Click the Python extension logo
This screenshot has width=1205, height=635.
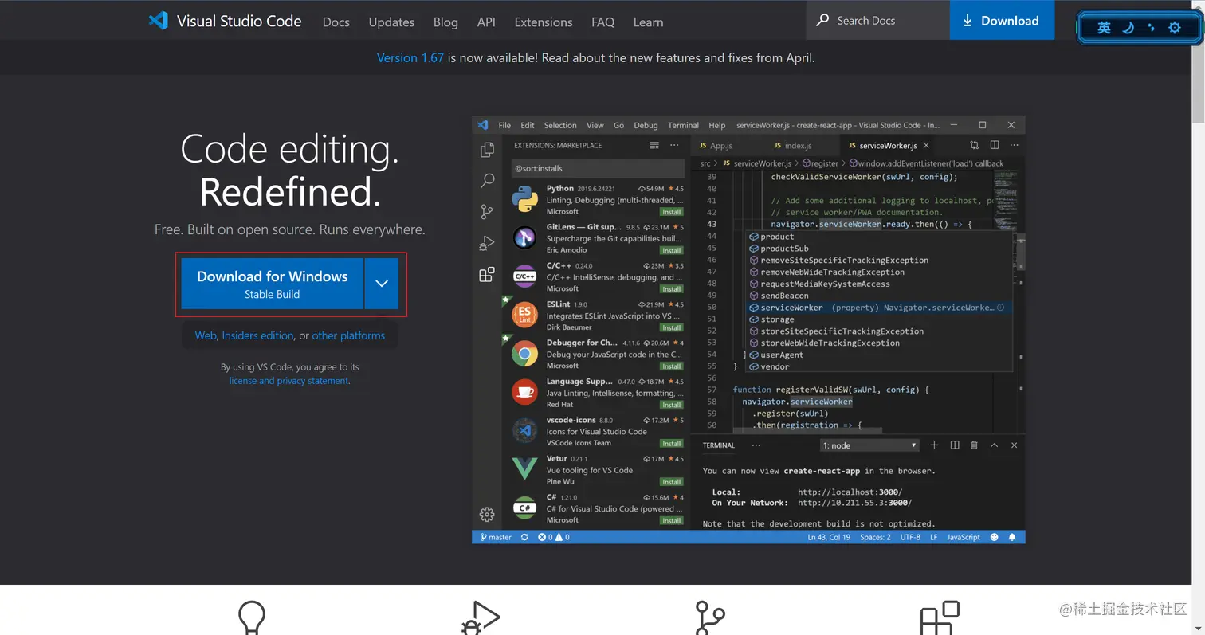click(524, 199)
